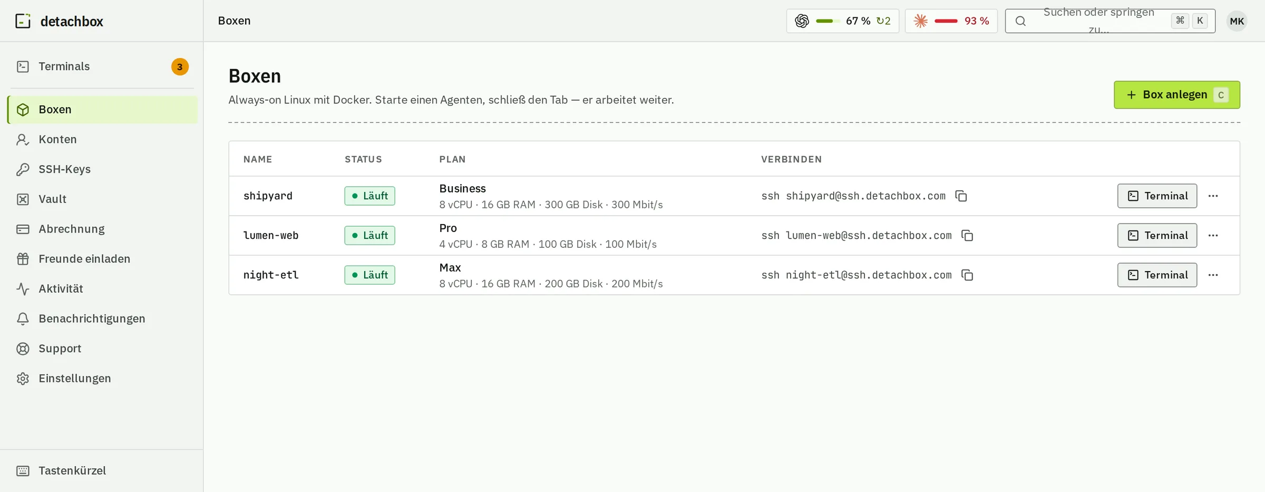Click the Business plan label
1265x492 pixels.
coord(462,189)
